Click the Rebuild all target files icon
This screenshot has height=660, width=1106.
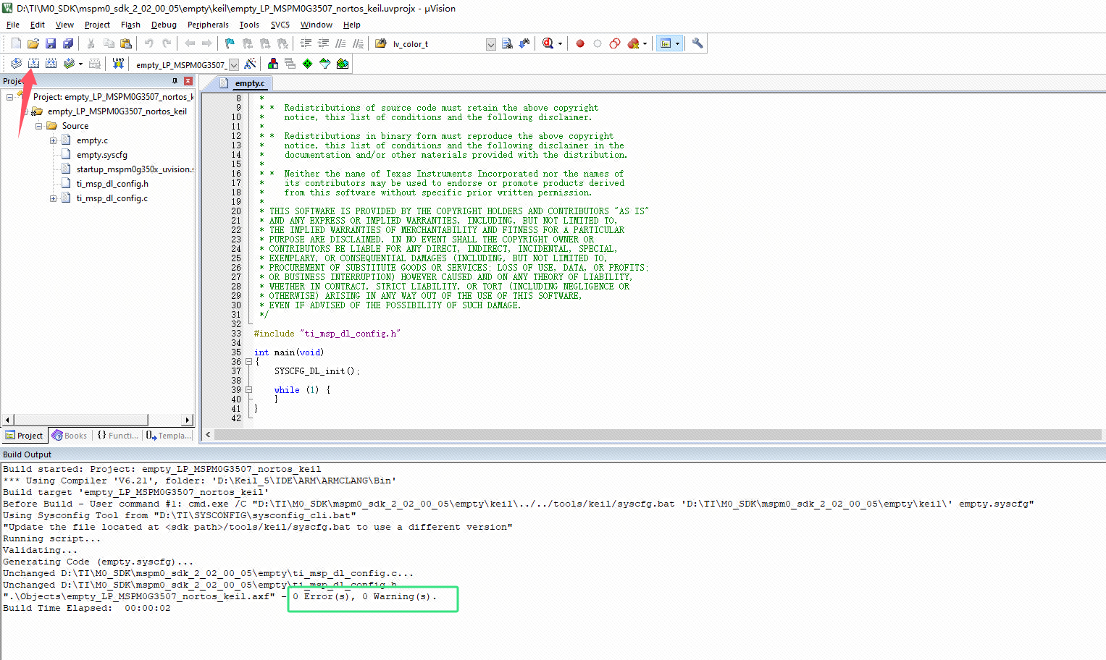point(51,64)
